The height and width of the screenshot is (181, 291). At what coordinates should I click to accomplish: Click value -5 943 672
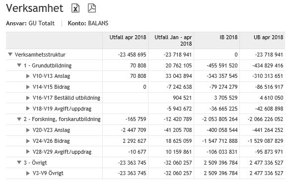pos(179,109)
